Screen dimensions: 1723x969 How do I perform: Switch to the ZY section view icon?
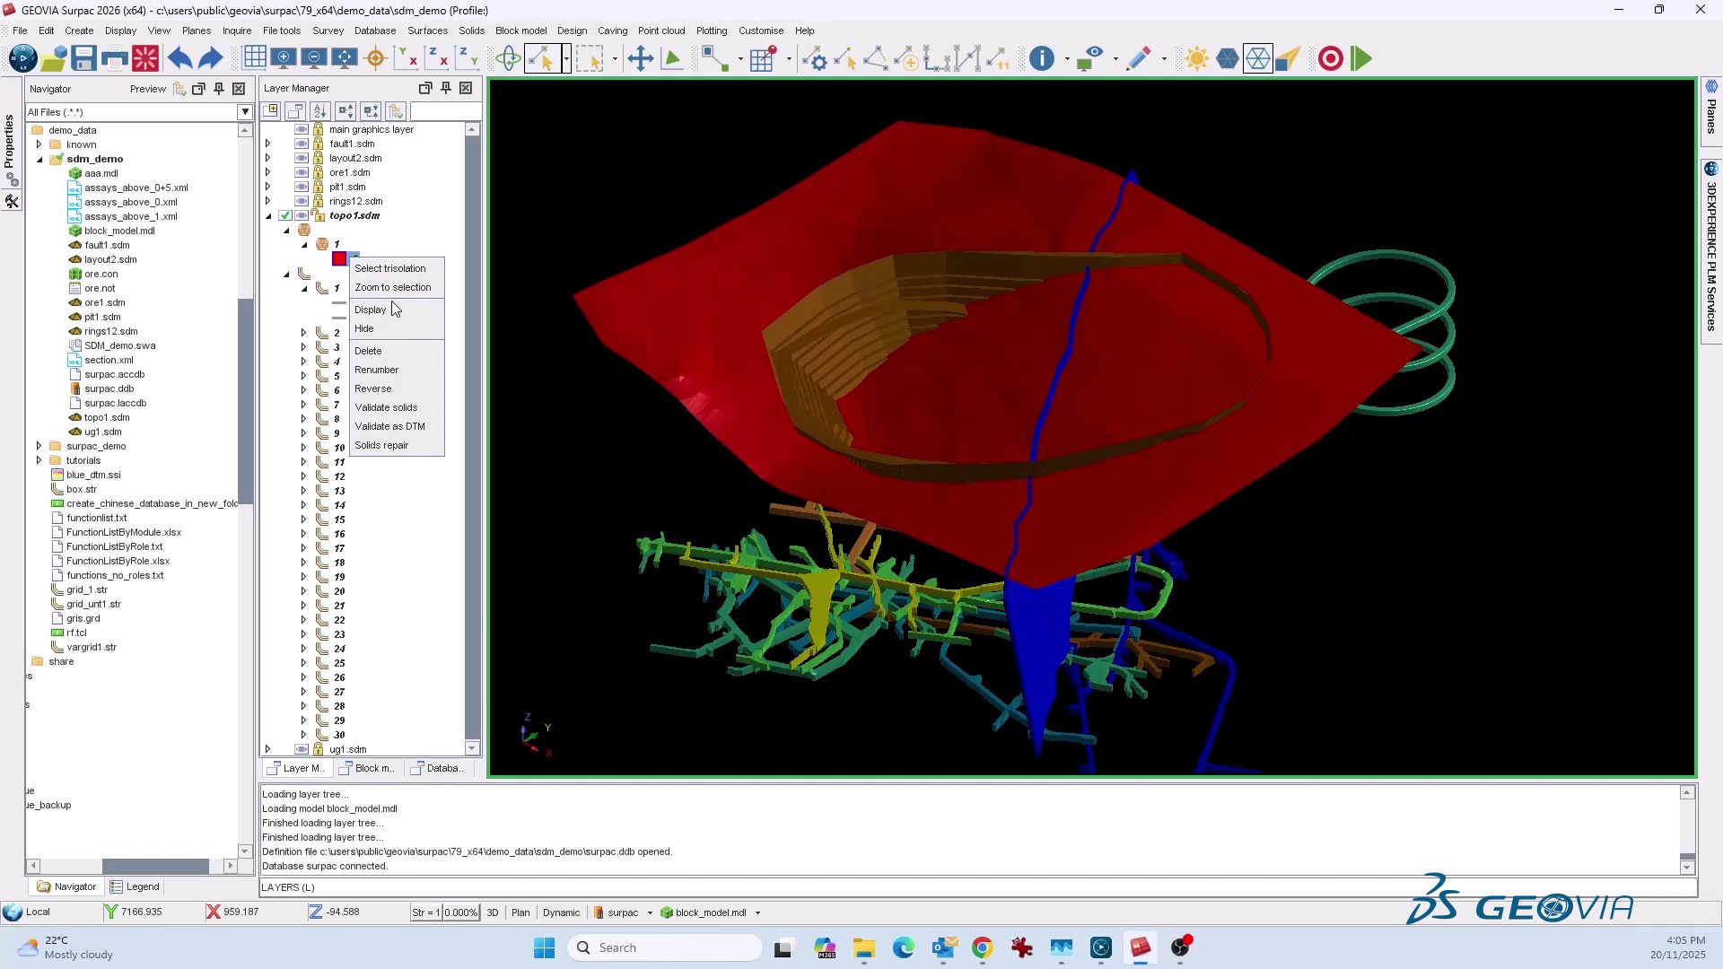point(468,59)
